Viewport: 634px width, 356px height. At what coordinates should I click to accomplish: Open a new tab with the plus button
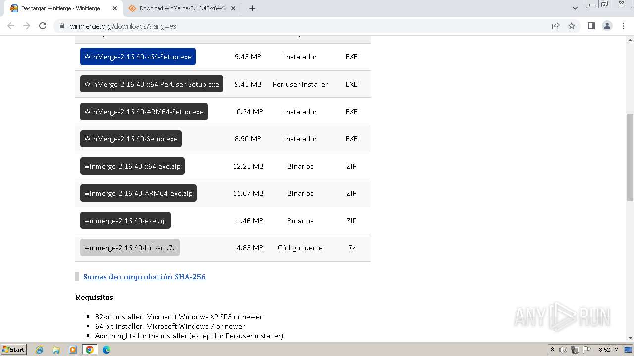tap(252, 8)
